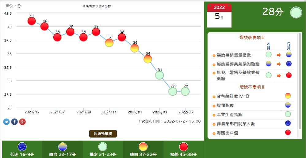Viewport: 306px width, 158px height.
Task: Click the 2021/10 data point marked 39
Action: [96, 32]
